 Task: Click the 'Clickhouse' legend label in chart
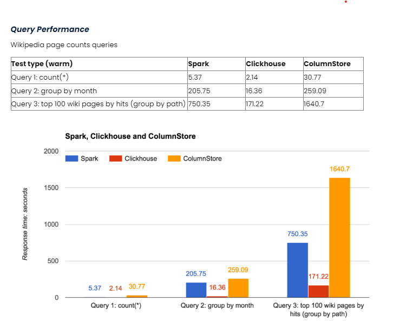point(141,159)
